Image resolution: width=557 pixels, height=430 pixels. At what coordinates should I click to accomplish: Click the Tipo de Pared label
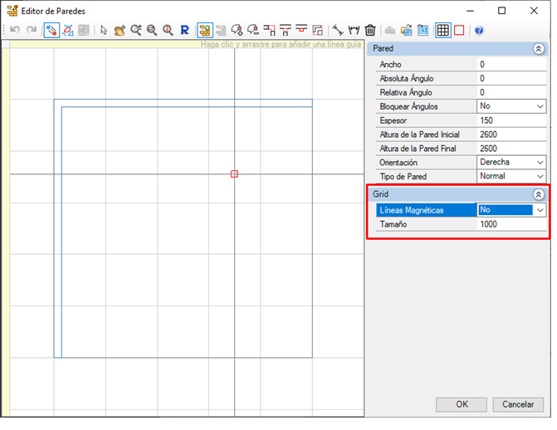(403, 176)
